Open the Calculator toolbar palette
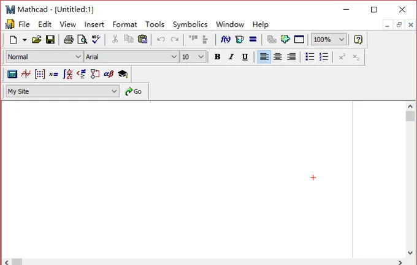 point(12,74)
